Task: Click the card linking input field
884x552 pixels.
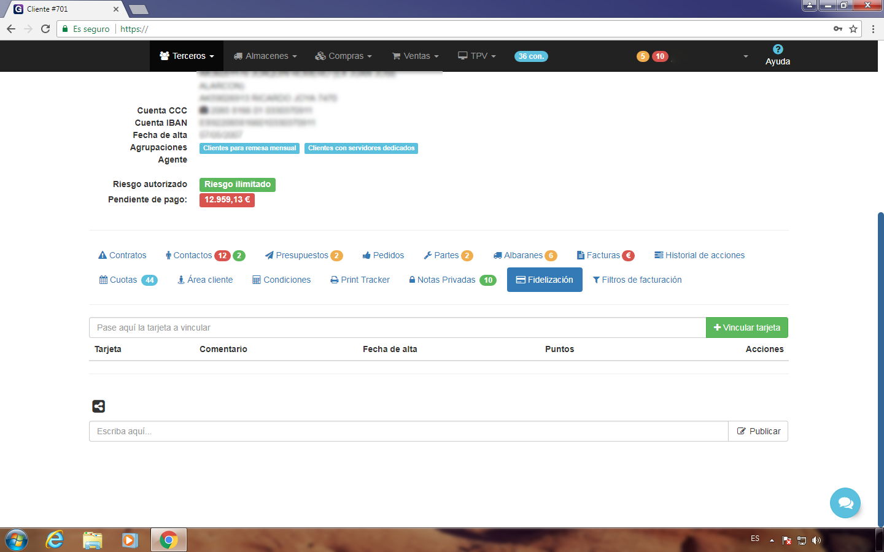Action: (397, 328)
